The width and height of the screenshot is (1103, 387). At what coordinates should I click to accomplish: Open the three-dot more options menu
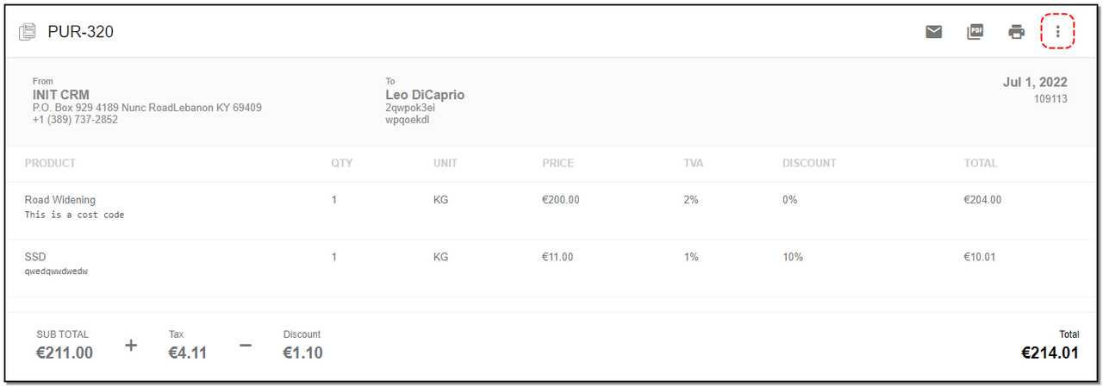point(1058,32)
